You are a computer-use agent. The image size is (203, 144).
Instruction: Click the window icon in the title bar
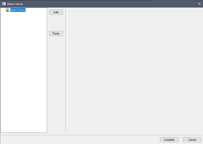4,4
